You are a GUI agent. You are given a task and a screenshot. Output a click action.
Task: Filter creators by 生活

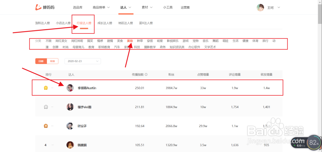pos(236,41)
